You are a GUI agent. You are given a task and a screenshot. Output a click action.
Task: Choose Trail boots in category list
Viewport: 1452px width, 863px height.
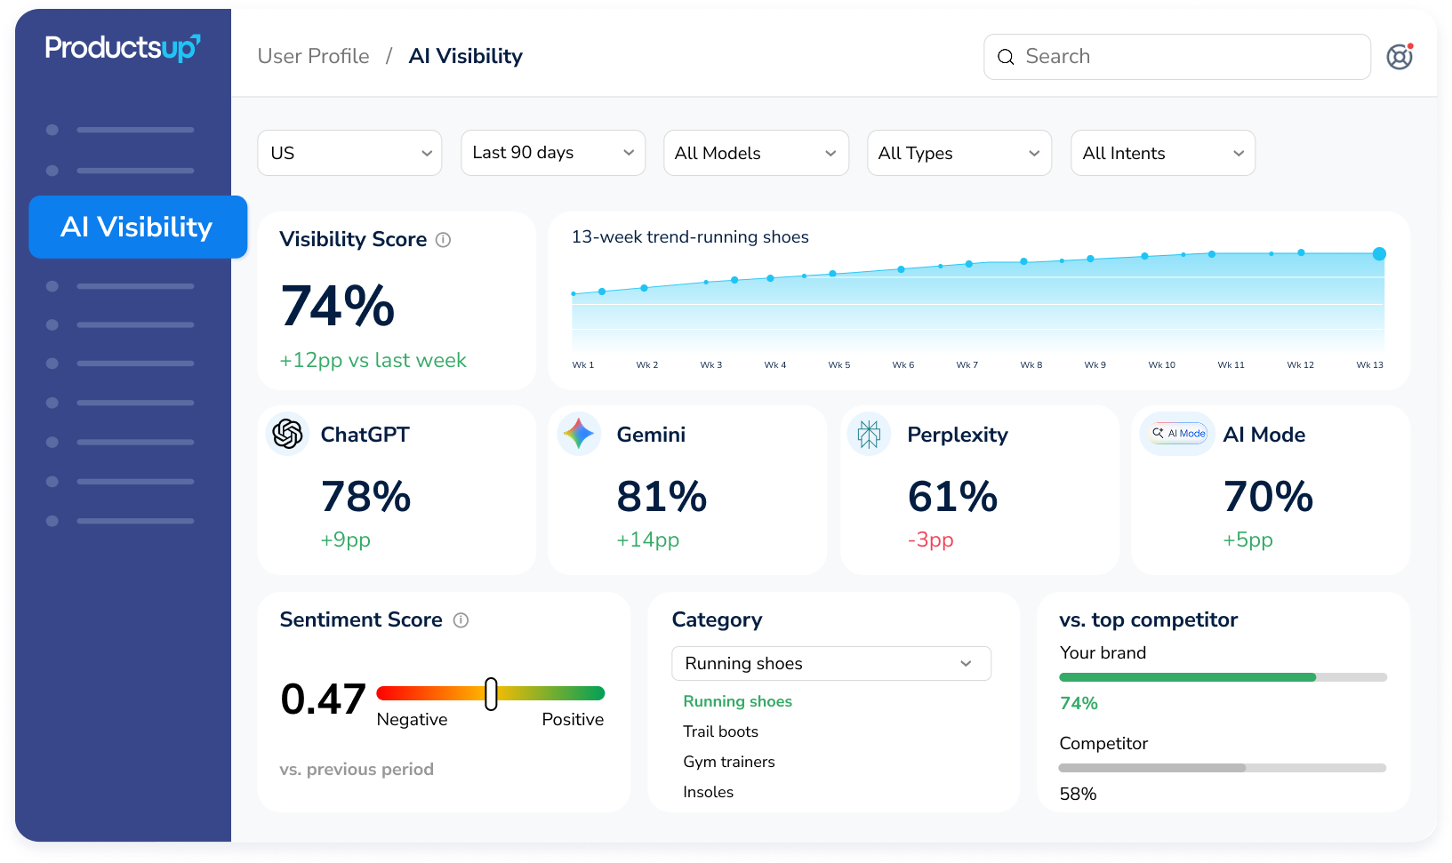(x=720, y=731)
